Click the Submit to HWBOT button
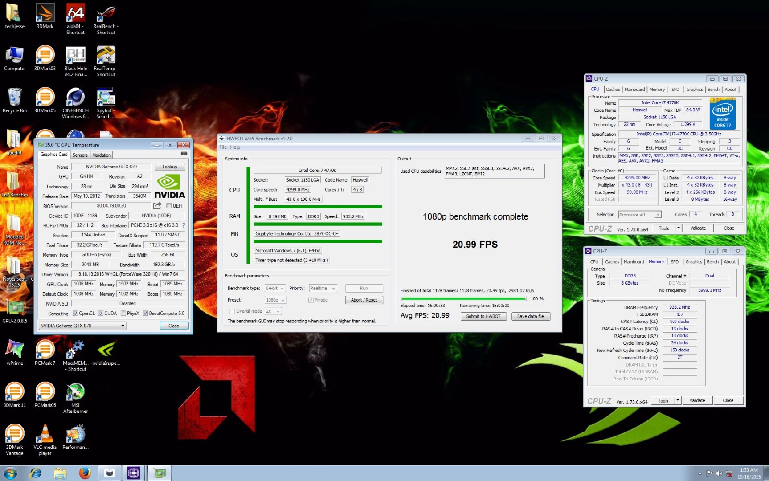This screenshot has height=481, width=769. [483, 316]
